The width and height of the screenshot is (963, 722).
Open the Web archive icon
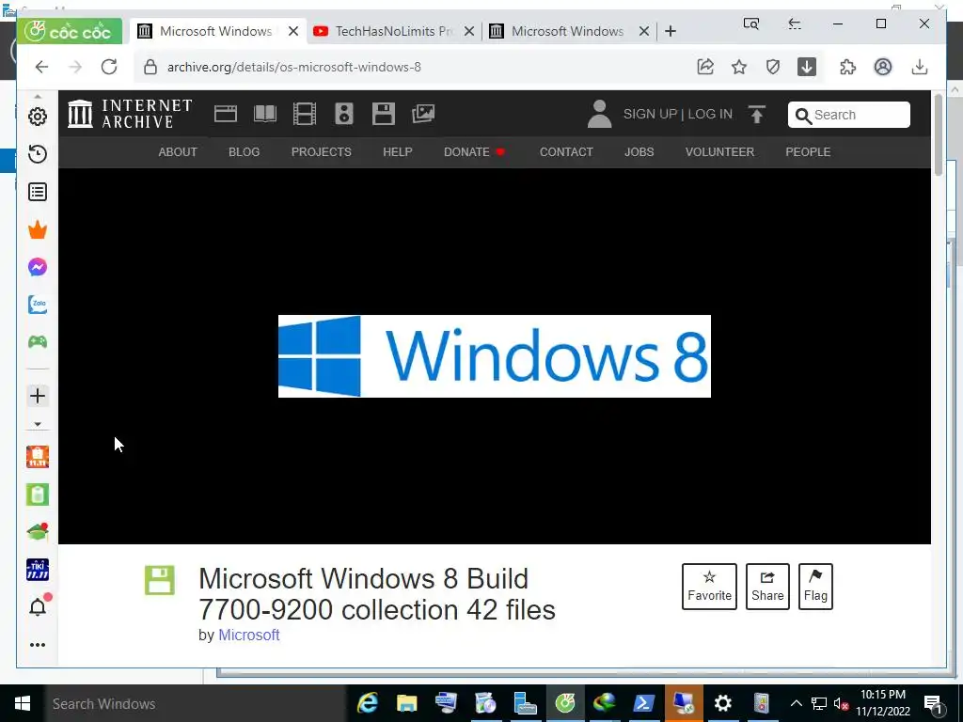pos(226,114)
